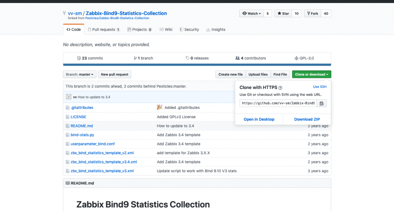This screenshot has height=211, width=394.
Task: Copy clone URL with clipboard icon
Action: click(x=322, y=103)
